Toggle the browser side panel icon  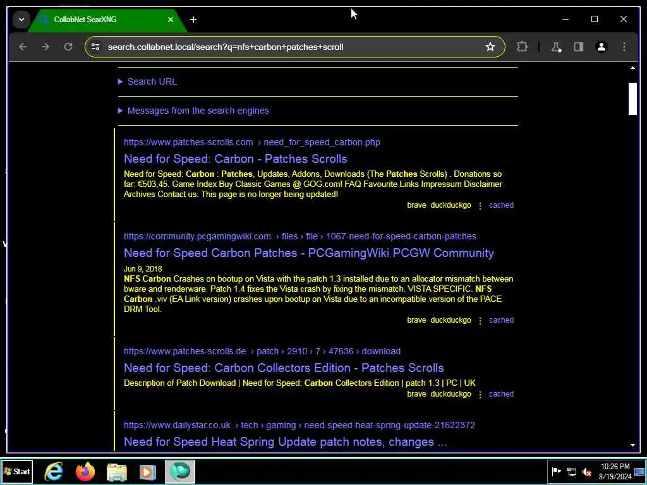579,47
